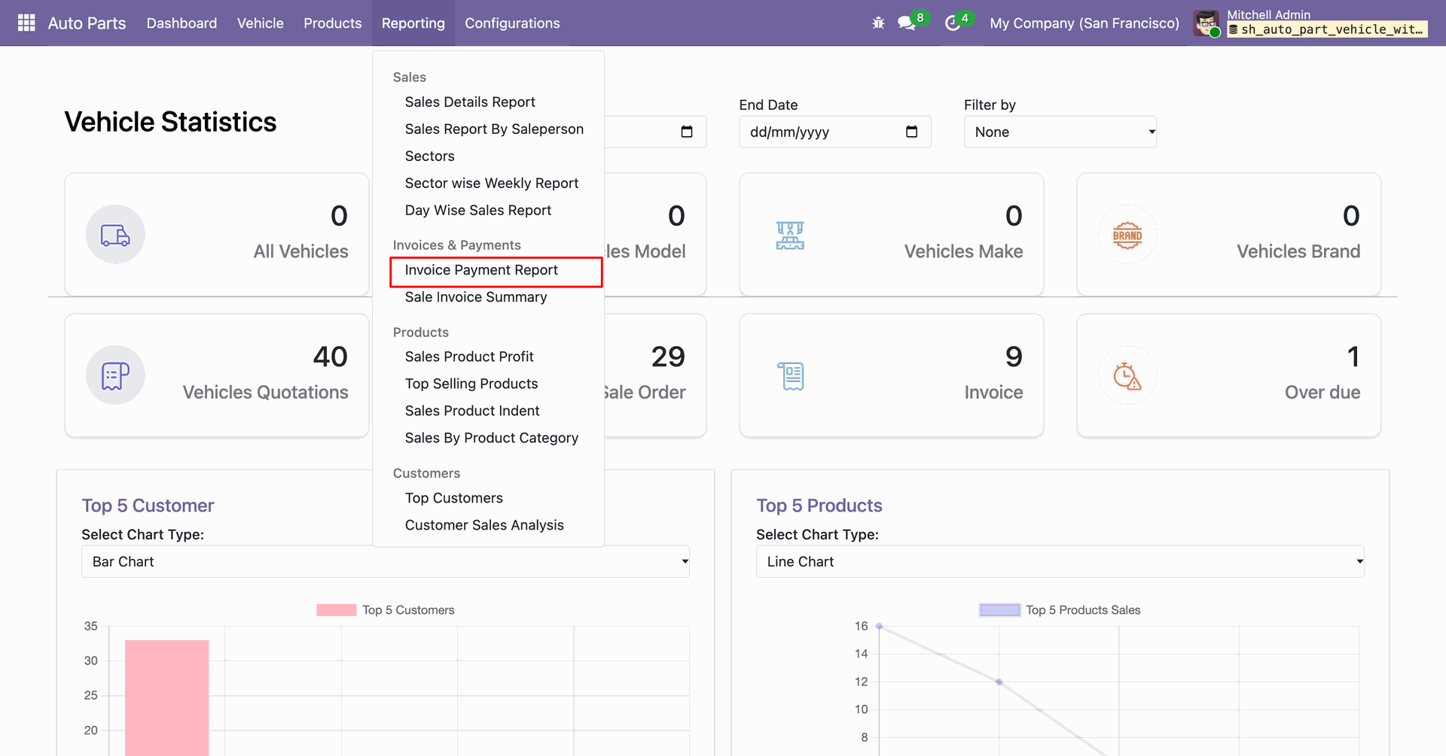
Task: Click the Auto Parts app title
Action: pos(87,23)
